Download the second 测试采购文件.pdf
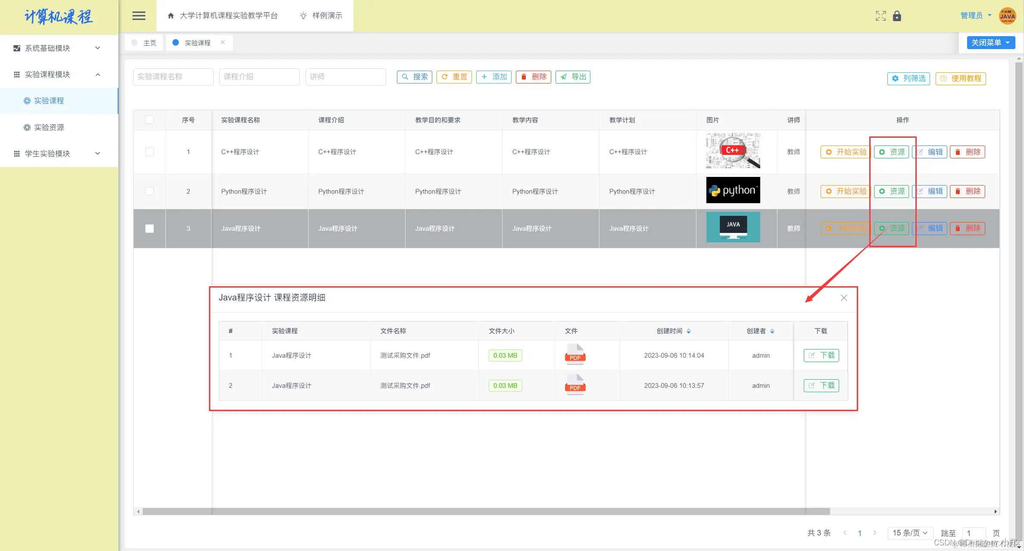The width and height of the screenshot is (1024, 551). [x=821, y=385]
